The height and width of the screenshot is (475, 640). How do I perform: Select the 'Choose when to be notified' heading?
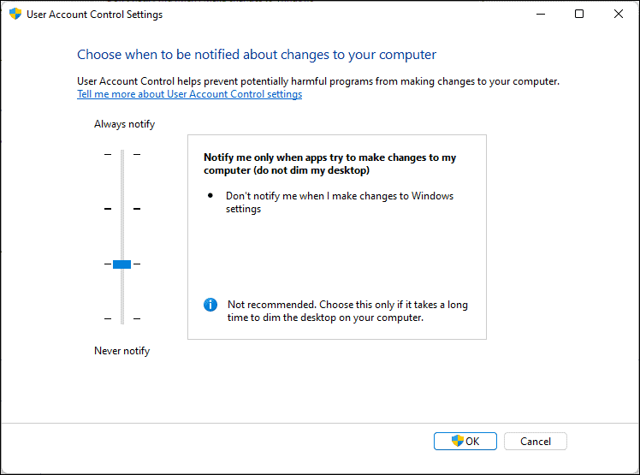pyautogui.click(x=257, y=55)
